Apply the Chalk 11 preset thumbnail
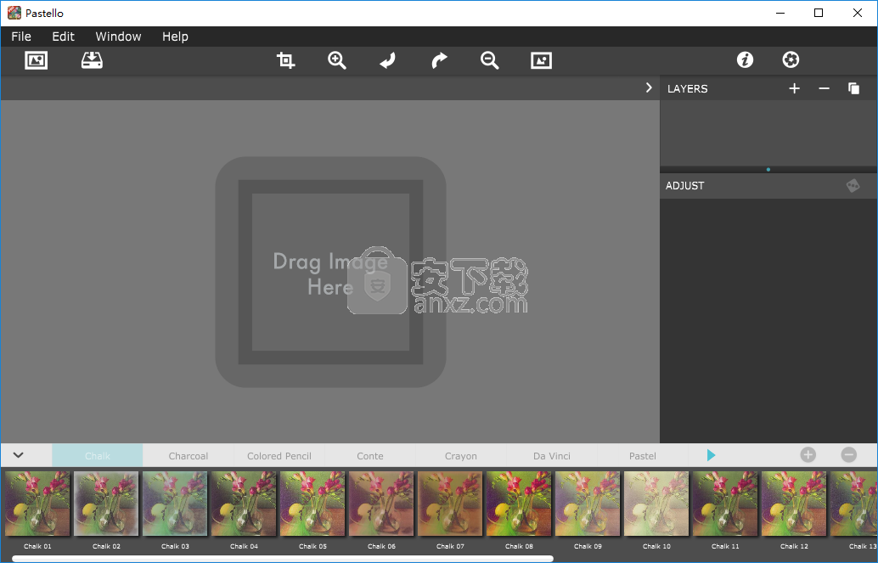Image resolution: width=878 pixels, height=563 pixels. (726, 503)
